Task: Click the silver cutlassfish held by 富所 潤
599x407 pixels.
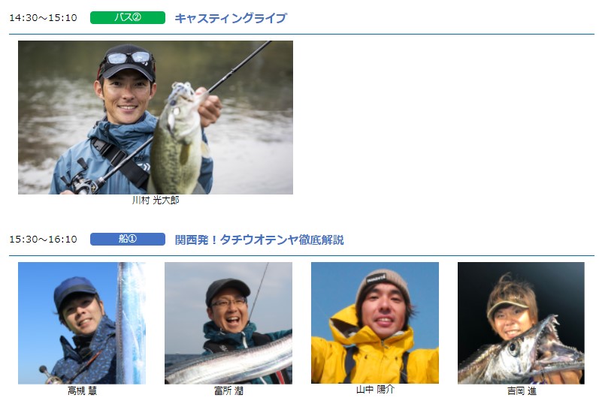Action: (229, 363)
